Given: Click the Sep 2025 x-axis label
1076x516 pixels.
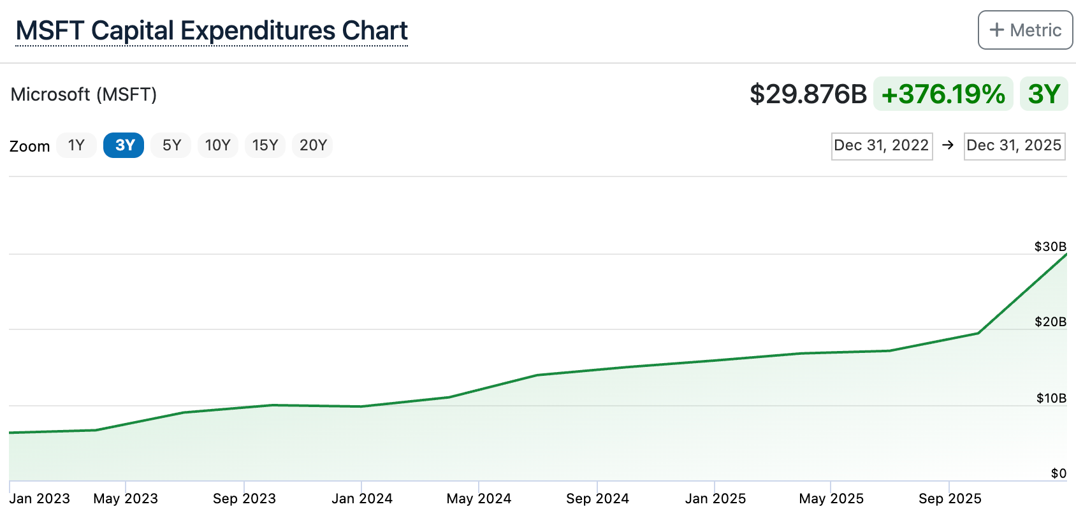Looking at the screenshot, I should 950,498.
